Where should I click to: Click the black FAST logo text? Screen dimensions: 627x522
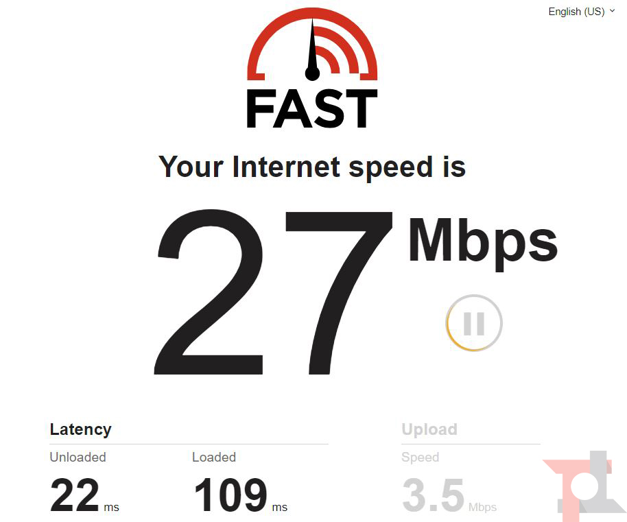pos(312,108)
